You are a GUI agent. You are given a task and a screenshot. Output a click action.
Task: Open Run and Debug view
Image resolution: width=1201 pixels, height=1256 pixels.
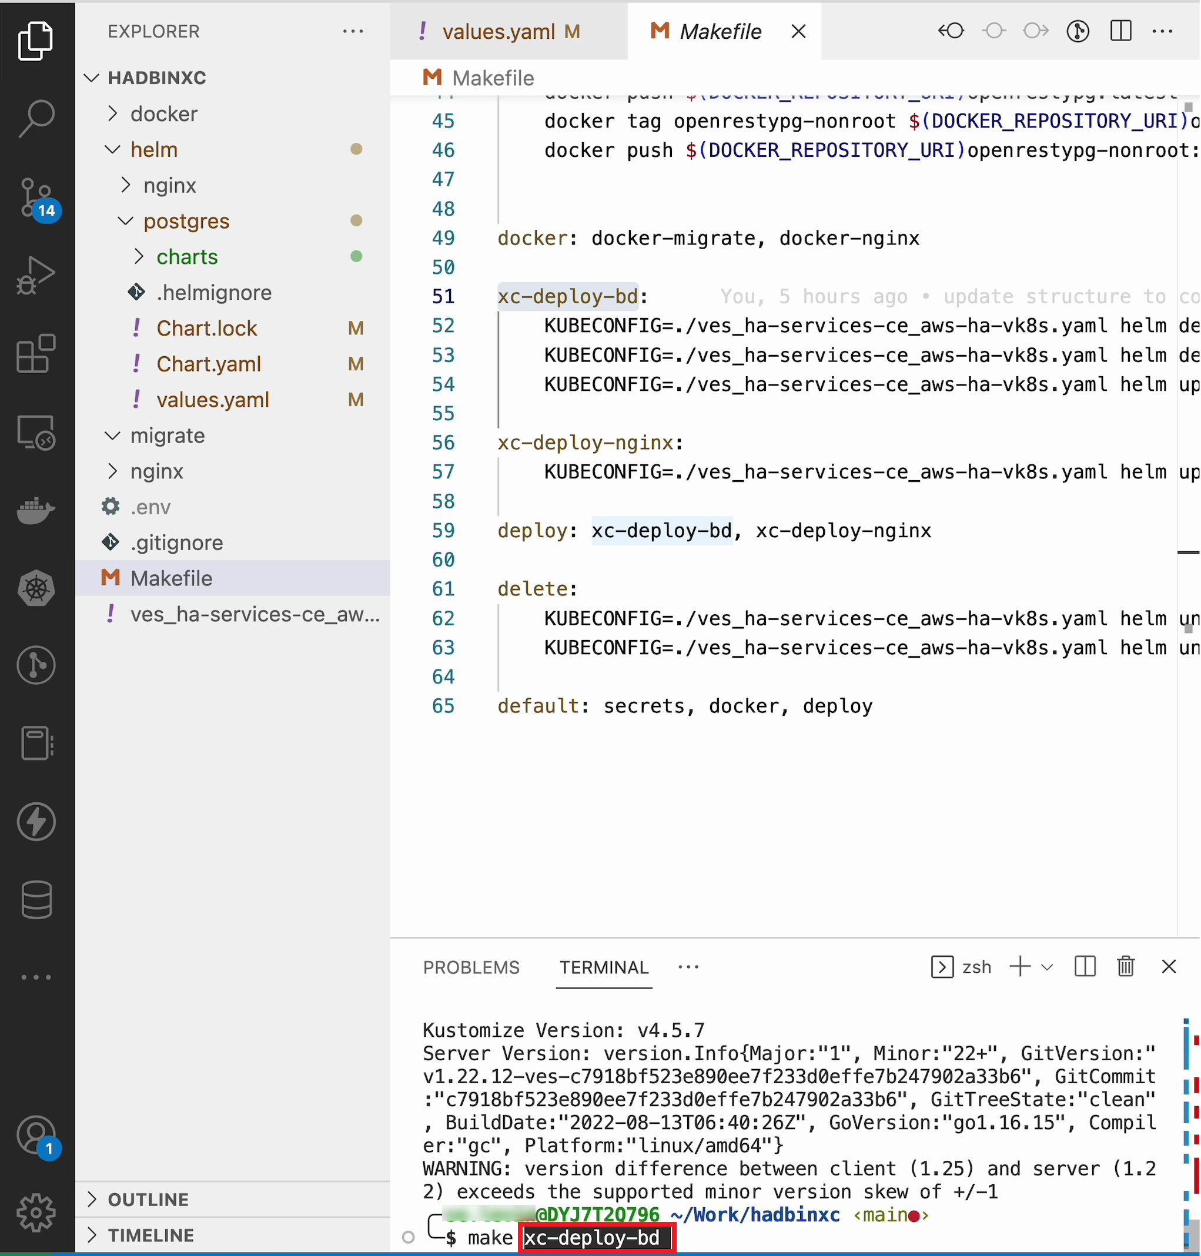(x=36, y=275)
